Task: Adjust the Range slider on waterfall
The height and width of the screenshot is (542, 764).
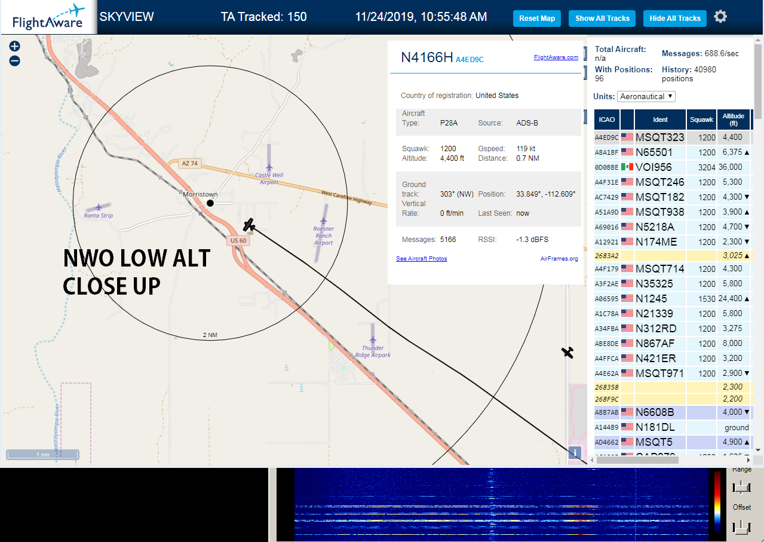Action: coord(741,488)
